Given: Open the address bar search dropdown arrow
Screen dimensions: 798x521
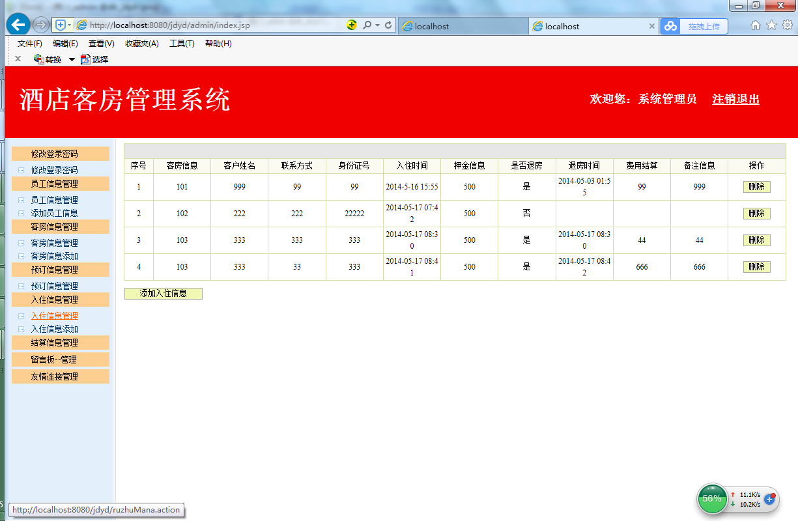Looking at the screenshot, I should [377, 25].
